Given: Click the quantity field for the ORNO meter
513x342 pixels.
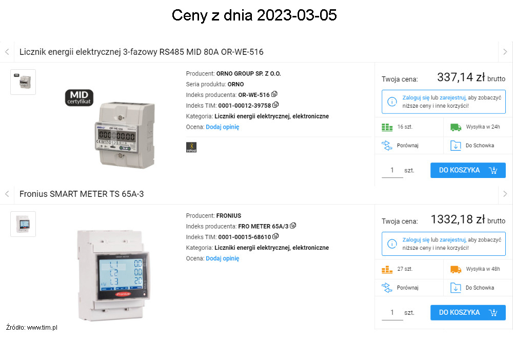Looking at the screenshot, I should 392,170.
